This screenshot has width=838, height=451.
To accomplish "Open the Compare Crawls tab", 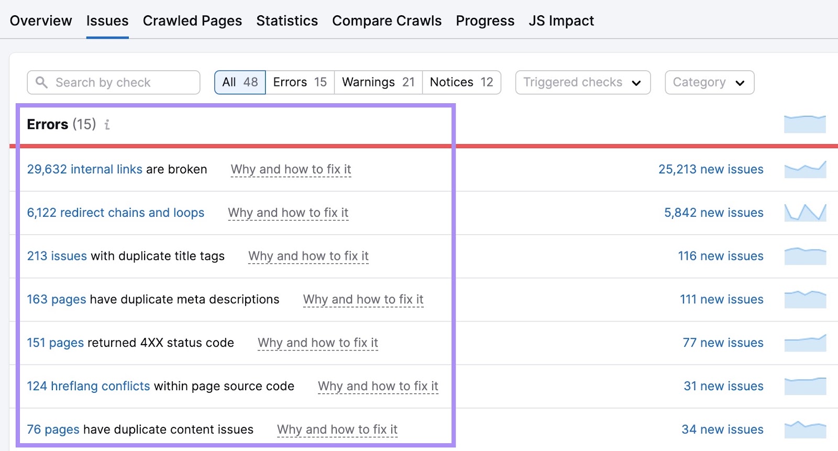I will [387, 21].
